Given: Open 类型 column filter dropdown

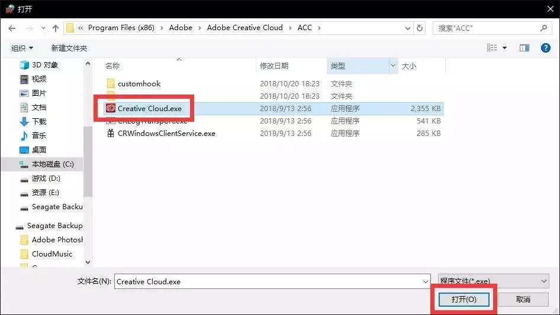Looking at the screenshot, I should click(393, 66).
